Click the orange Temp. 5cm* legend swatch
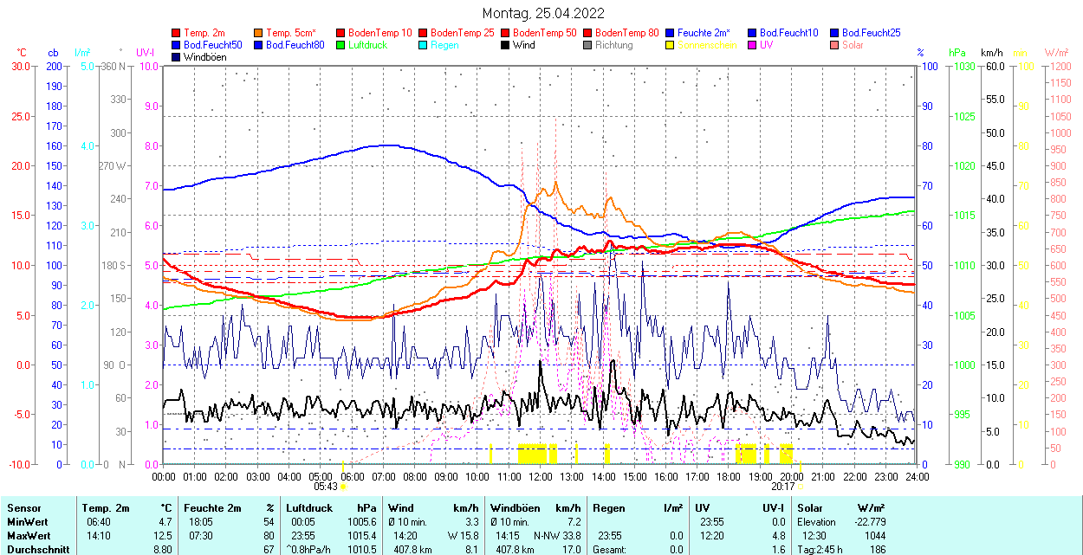Viewport: 1083px width, 555px height. click(x=259, y=33)
